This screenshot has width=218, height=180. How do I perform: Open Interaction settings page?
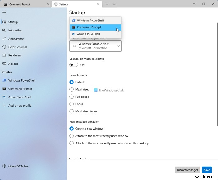tap(33, 30)
